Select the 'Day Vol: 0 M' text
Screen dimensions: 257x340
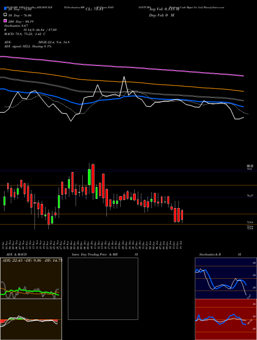[x=161, y=15]
